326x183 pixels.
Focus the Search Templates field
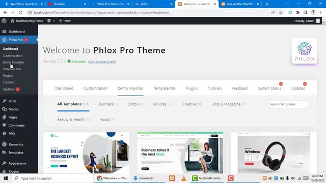288,104
